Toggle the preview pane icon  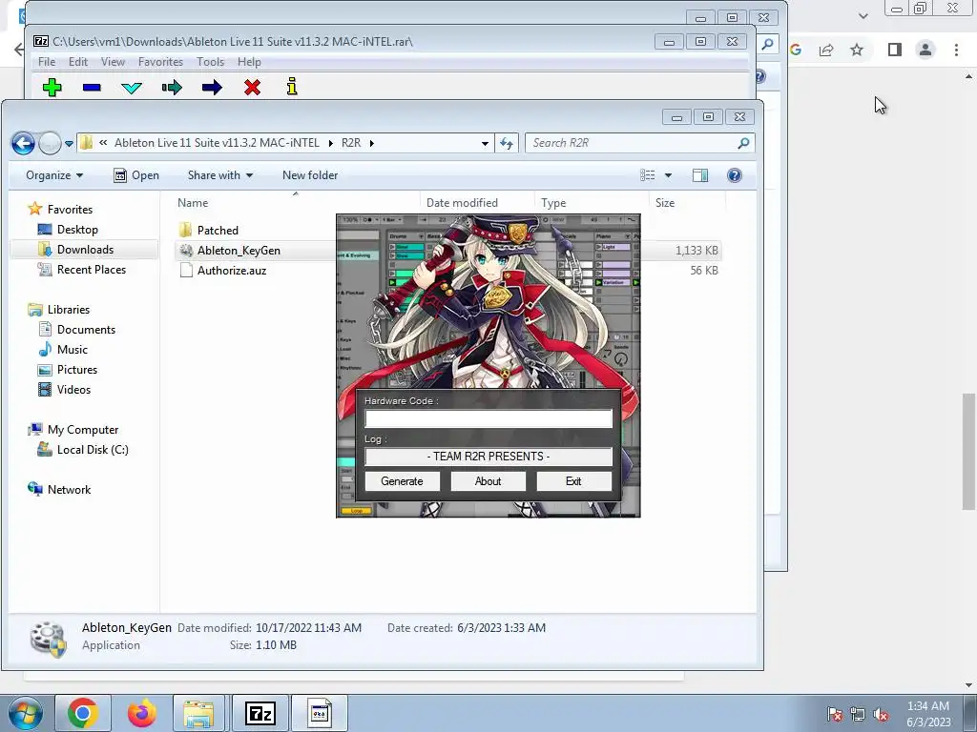click(700, 175)
